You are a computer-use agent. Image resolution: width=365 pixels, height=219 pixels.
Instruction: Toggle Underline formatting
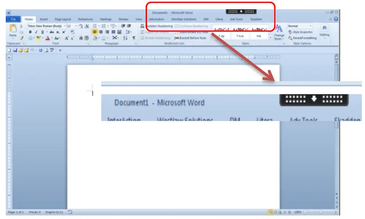(x=42, y=32)
